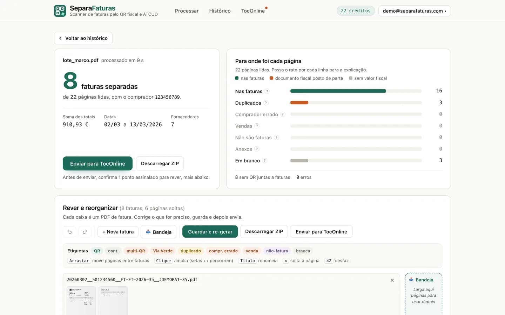Redo the last reorganize action
Screen dimensions: 505x315
pos(85,232)
